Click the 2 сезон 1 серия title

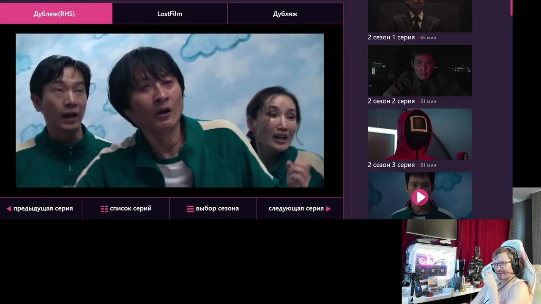391,37
